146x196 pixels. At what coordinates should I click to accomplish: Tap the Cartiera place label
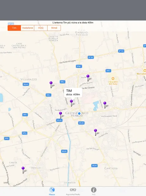111,168
